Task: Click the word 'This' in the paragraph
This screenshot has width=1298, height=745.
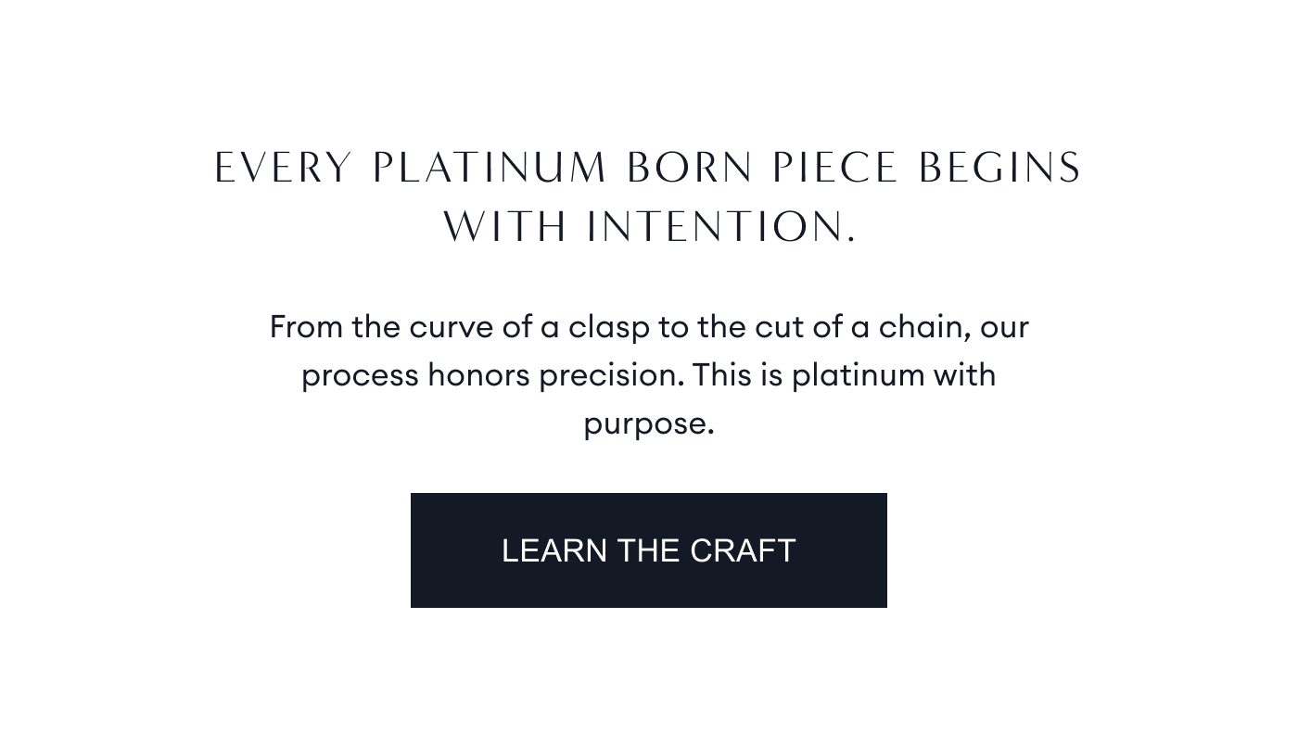Action: [719, 375]
